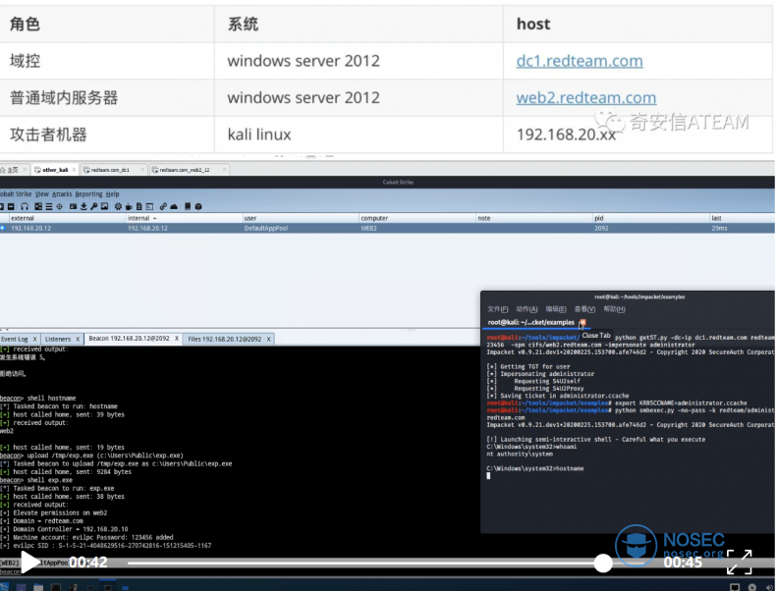
Task: Open terminal 动作(A) menu
Action: point(527,309)
